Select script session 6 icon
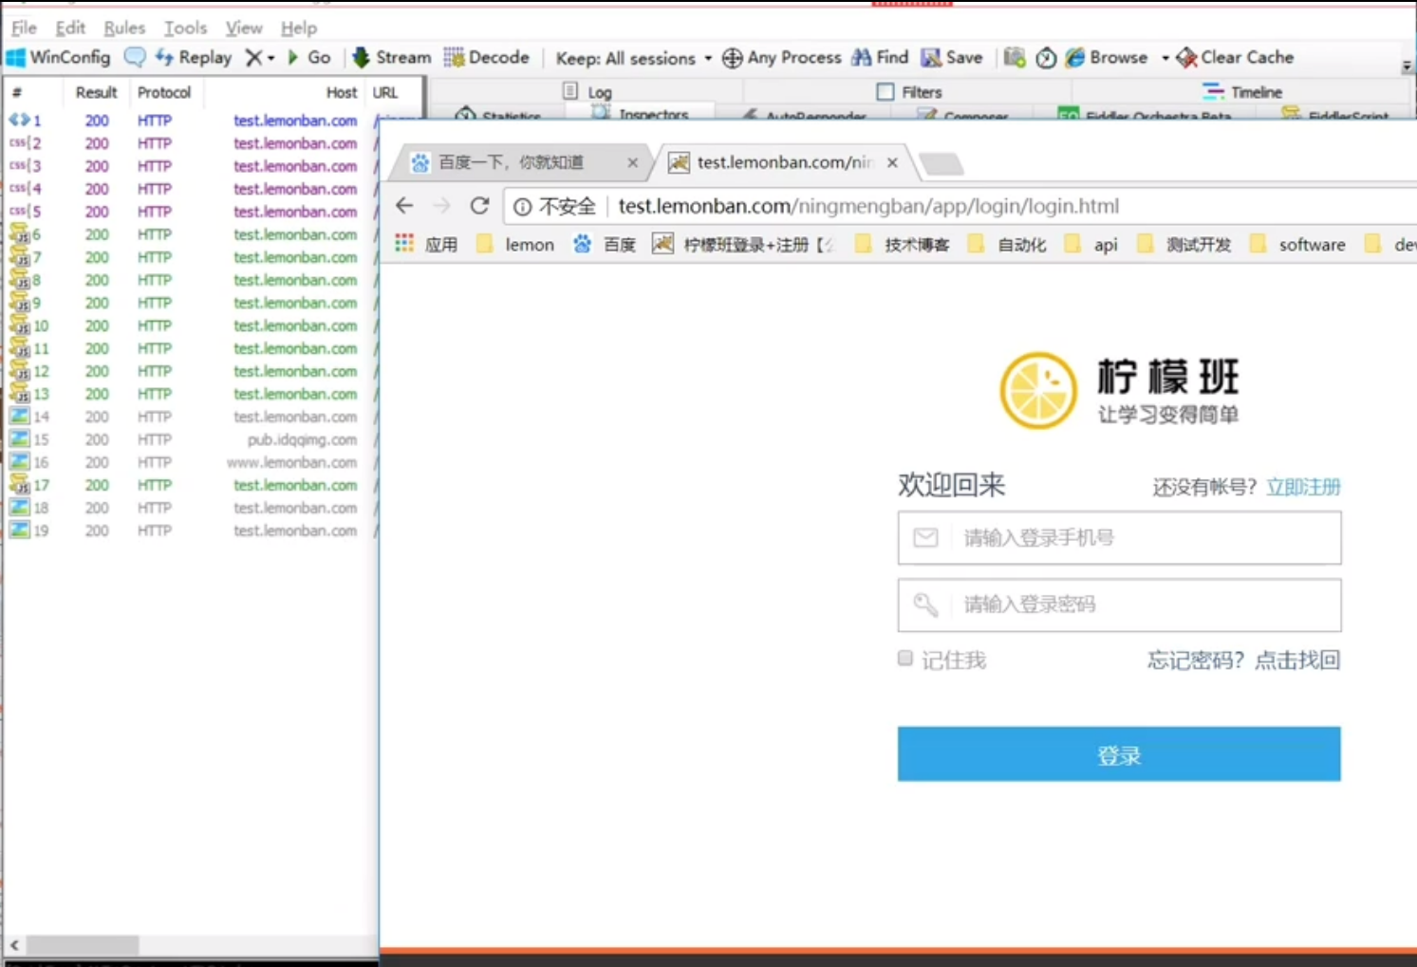This screenshot has height=967, width=1417. (19, 233)
